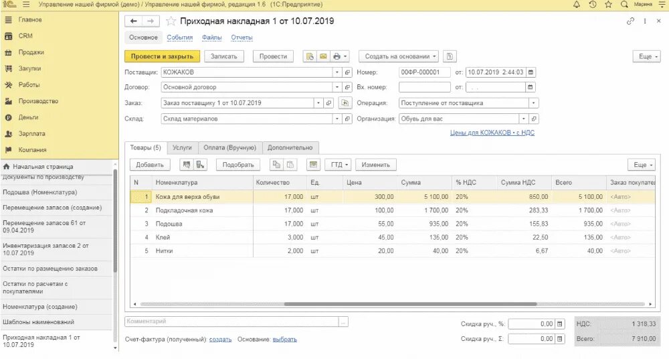The width and height of the screenshot is (669, 359).
Task: Open the structure of subordination icon
Action: pyautogui.click(x=450, y=56)
